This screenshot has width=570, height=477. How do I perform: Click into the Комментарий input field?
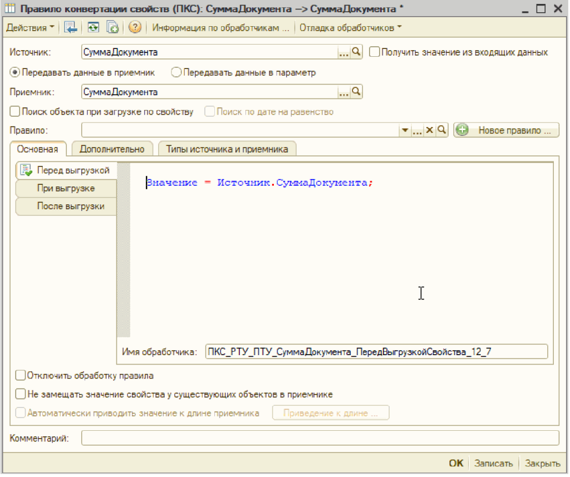tap(320, 438)
